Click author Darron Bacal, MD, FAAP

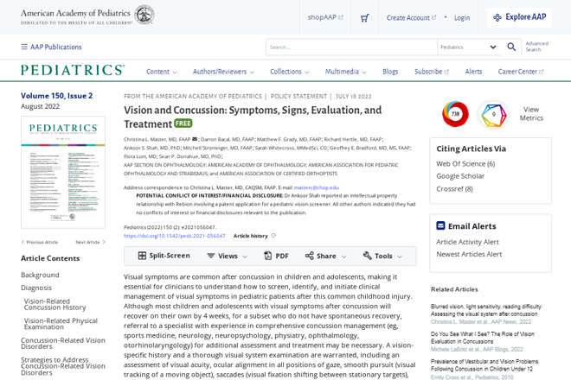[x=228, y=139]
